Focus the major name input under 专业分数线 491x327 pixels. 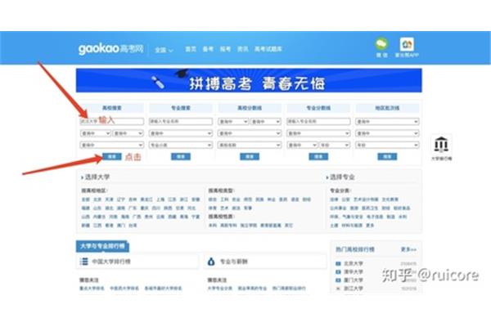point(318,121)
